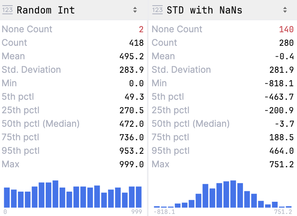Click the Random Int histogram chart
The width and height of the screenshot is (297, 216).
pos(73,194)
